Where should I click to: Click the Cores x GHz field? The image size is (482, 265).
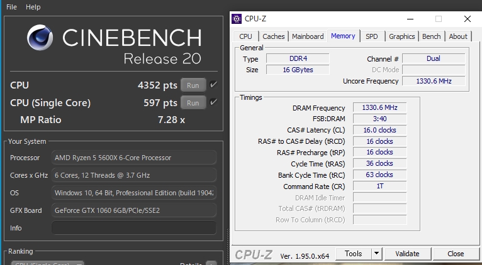click(x=134, y=175)
